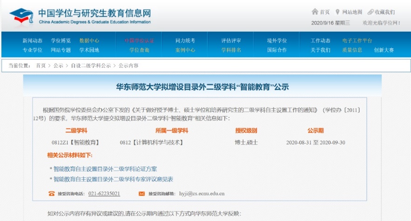Open the 中国学位认证 menu item
The image size is (411, 221).
pyautogui.click(x=139, y=40)
